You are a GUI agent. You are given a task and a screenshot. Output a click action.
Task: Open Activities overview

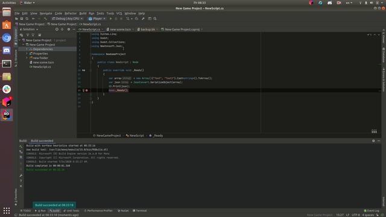click(x=9, y=2)
